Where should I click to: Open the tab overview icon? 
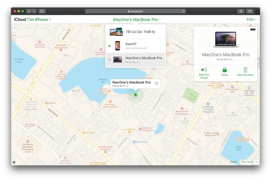tap(250, 11)
